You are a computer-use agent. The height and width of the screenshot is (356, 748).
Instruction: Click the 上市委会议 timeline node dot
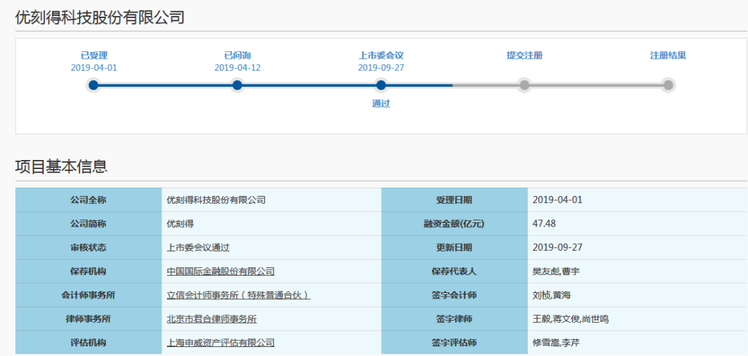click(381, 85)
